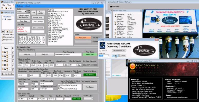Click the Clear Data button
This screenshot has width=199, height=102.
23,21
